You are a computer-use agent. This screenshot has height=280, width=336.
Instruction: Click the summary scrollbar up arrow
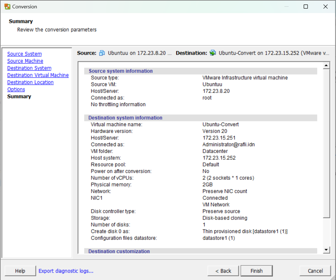tap(326, 65)
